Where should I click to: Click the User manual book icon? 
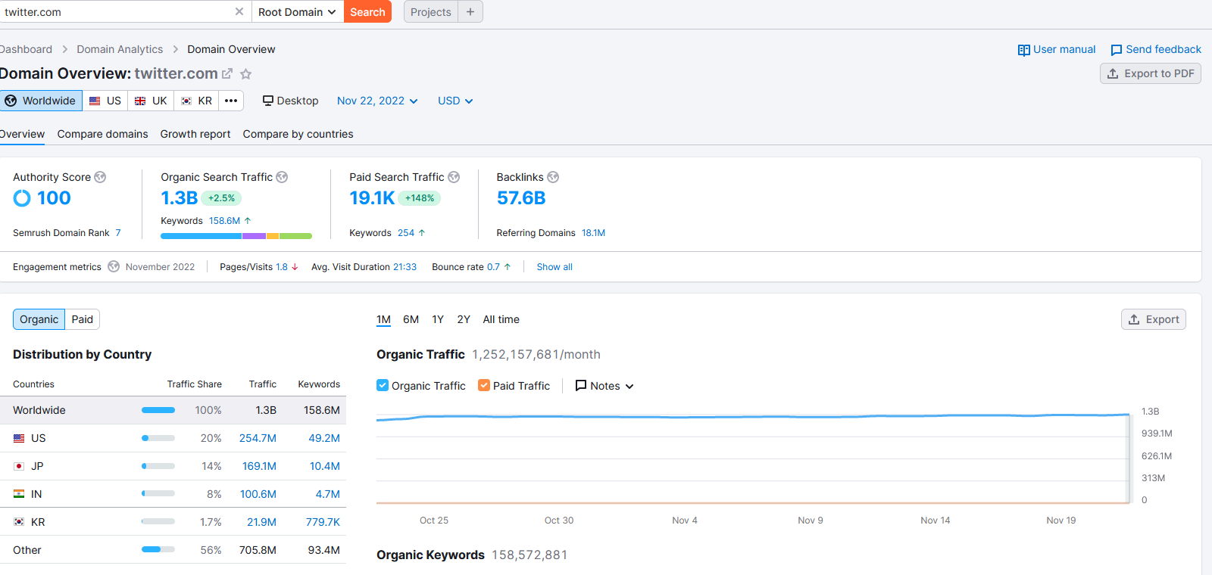[x=1024, y=50]
